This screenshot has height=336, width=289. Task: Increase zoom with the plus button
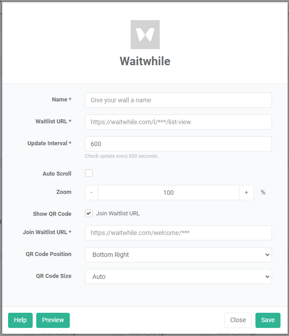pos(246,193)
